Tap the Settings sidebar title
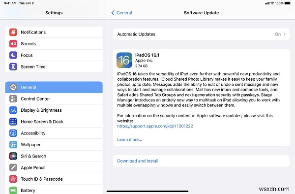Viewport: 295px width, 194px height. point(54,13)
